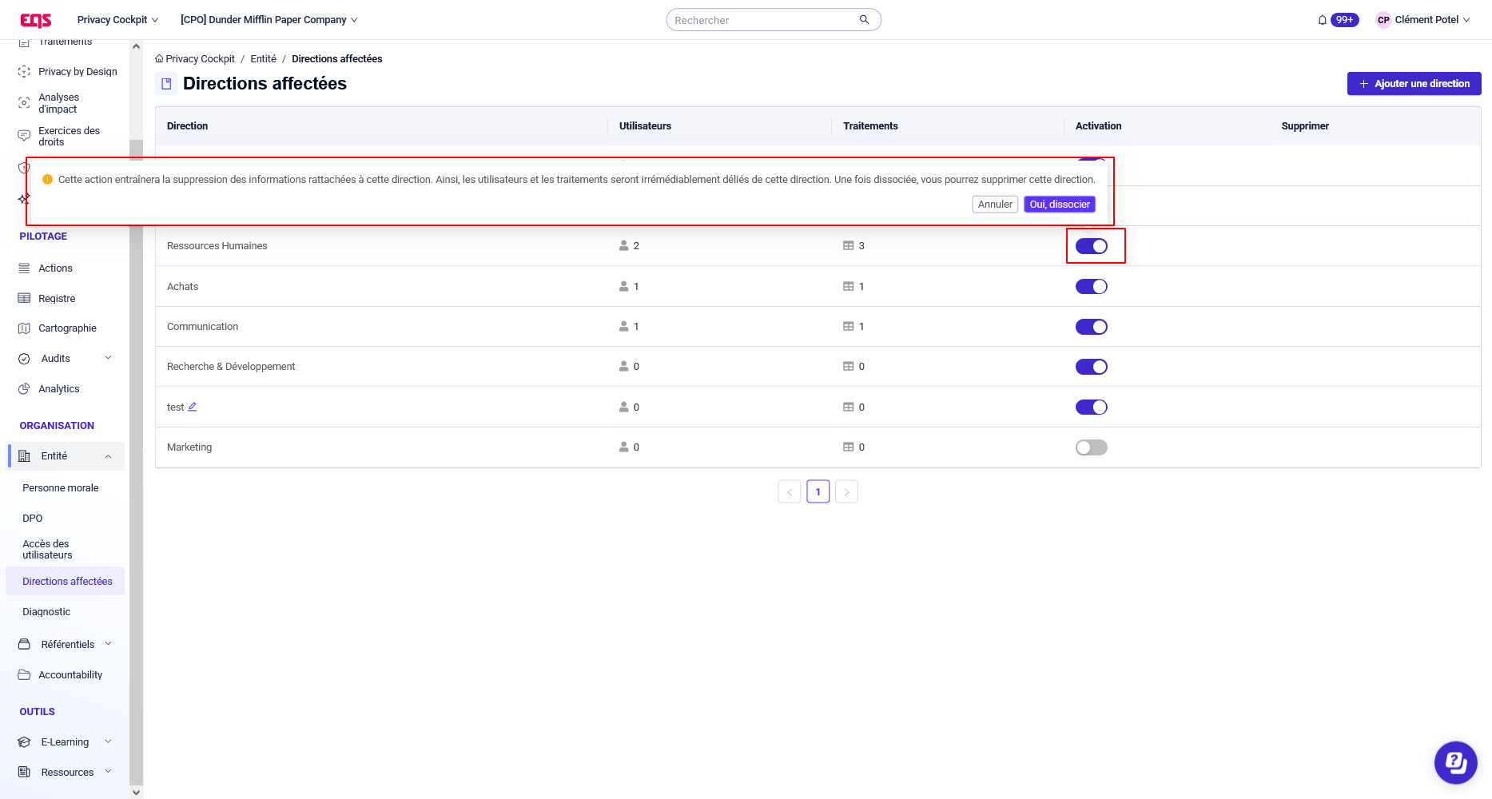Collapse the Entité submenu chevron
The width and height of the screenshot is (1492, 799).
(109, 456)
